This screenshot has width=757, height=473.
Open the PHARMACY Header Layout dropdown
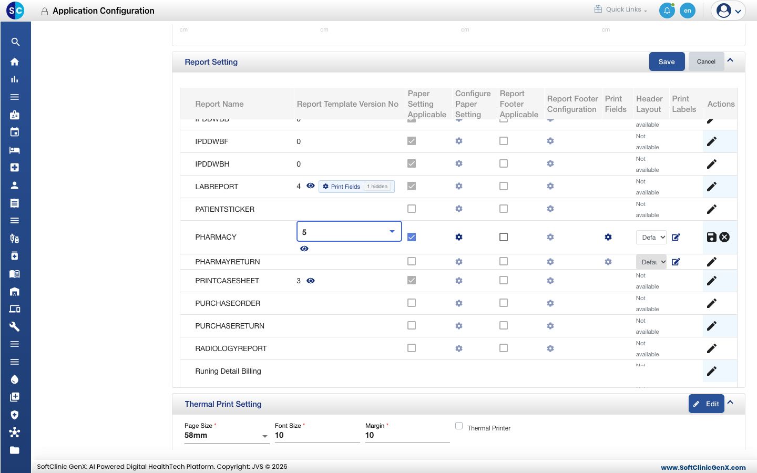651,238
